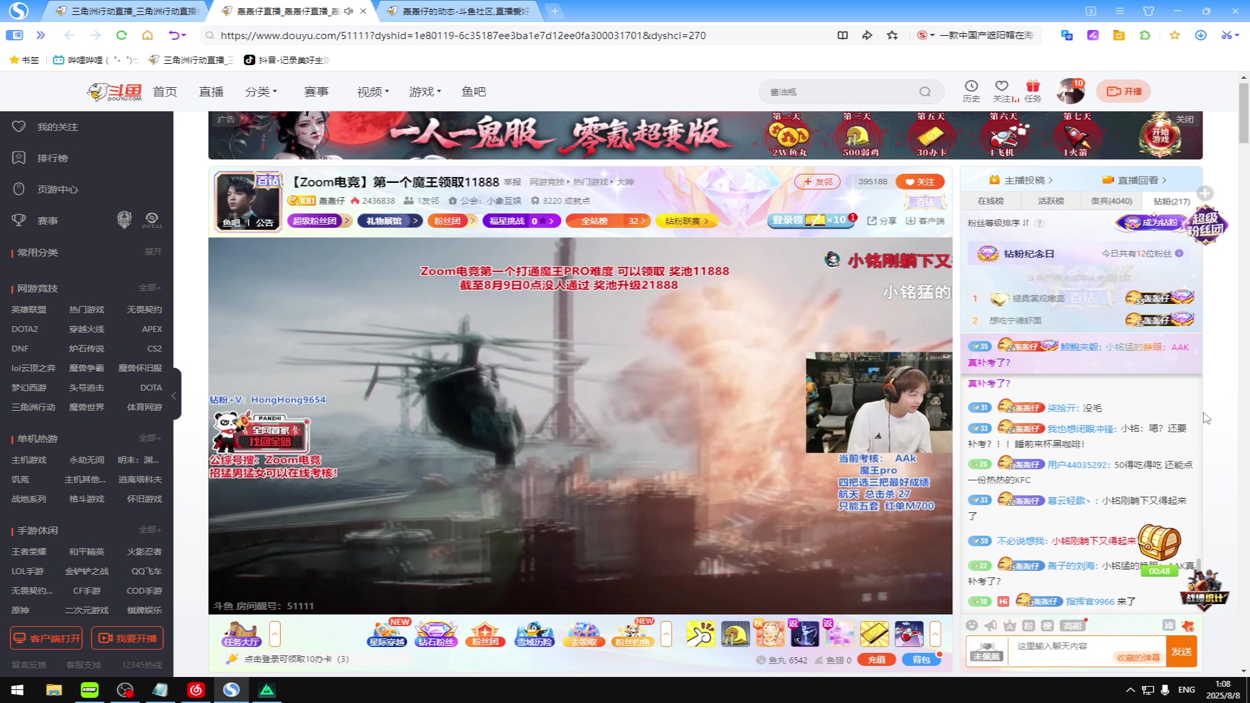
Task: Expand the gift list arrow after airplane
Action: coord(936,633)
